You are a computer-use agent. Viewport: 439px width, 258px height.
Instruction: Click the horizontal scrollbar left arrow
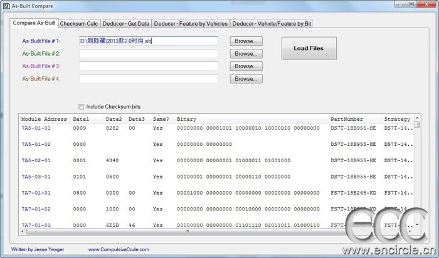[23, 232]
